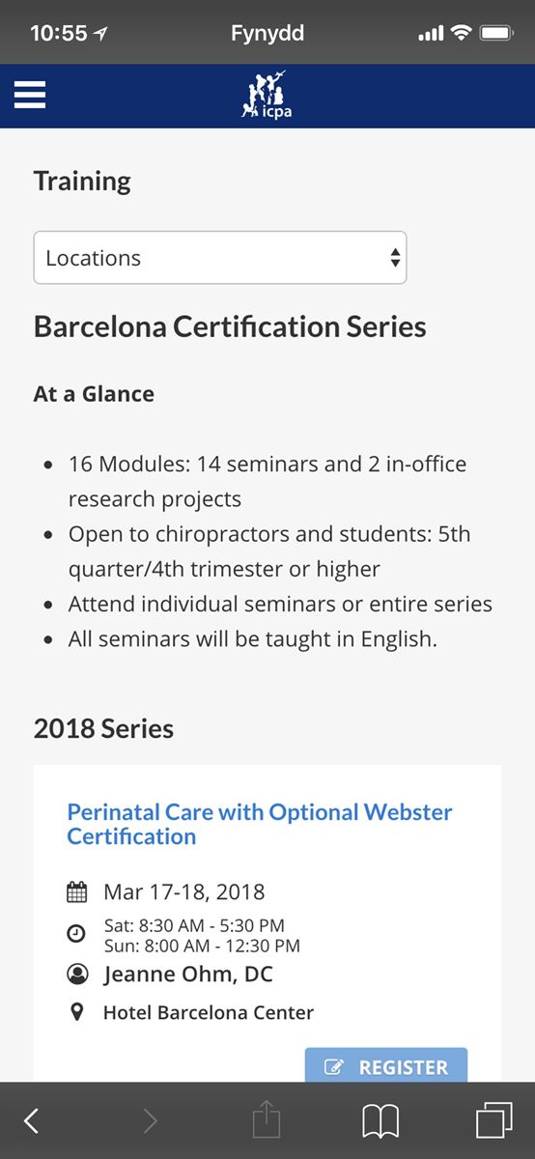Tap the ICPA logo in header

point(267,95)
